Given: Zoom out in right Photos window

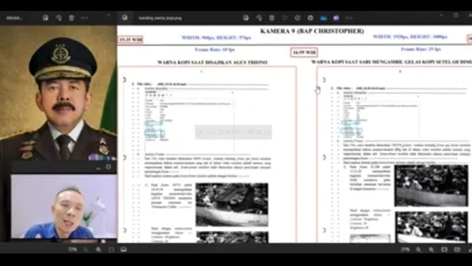Looking at the screenshot, I should 419,249.
